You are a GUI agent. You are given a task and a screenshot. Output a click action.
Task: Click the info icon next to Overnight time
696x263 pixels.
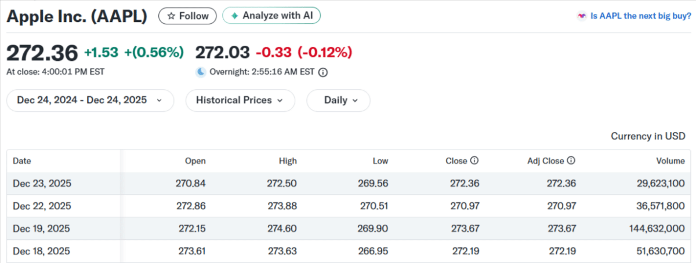coord(324,72)
